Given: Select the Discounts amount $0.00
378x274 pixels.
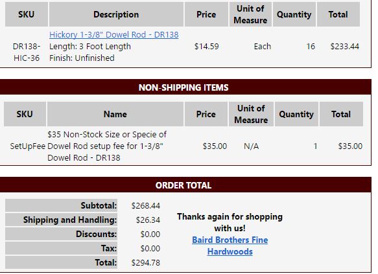Looking at the screenshot, I should pos(150,234).
